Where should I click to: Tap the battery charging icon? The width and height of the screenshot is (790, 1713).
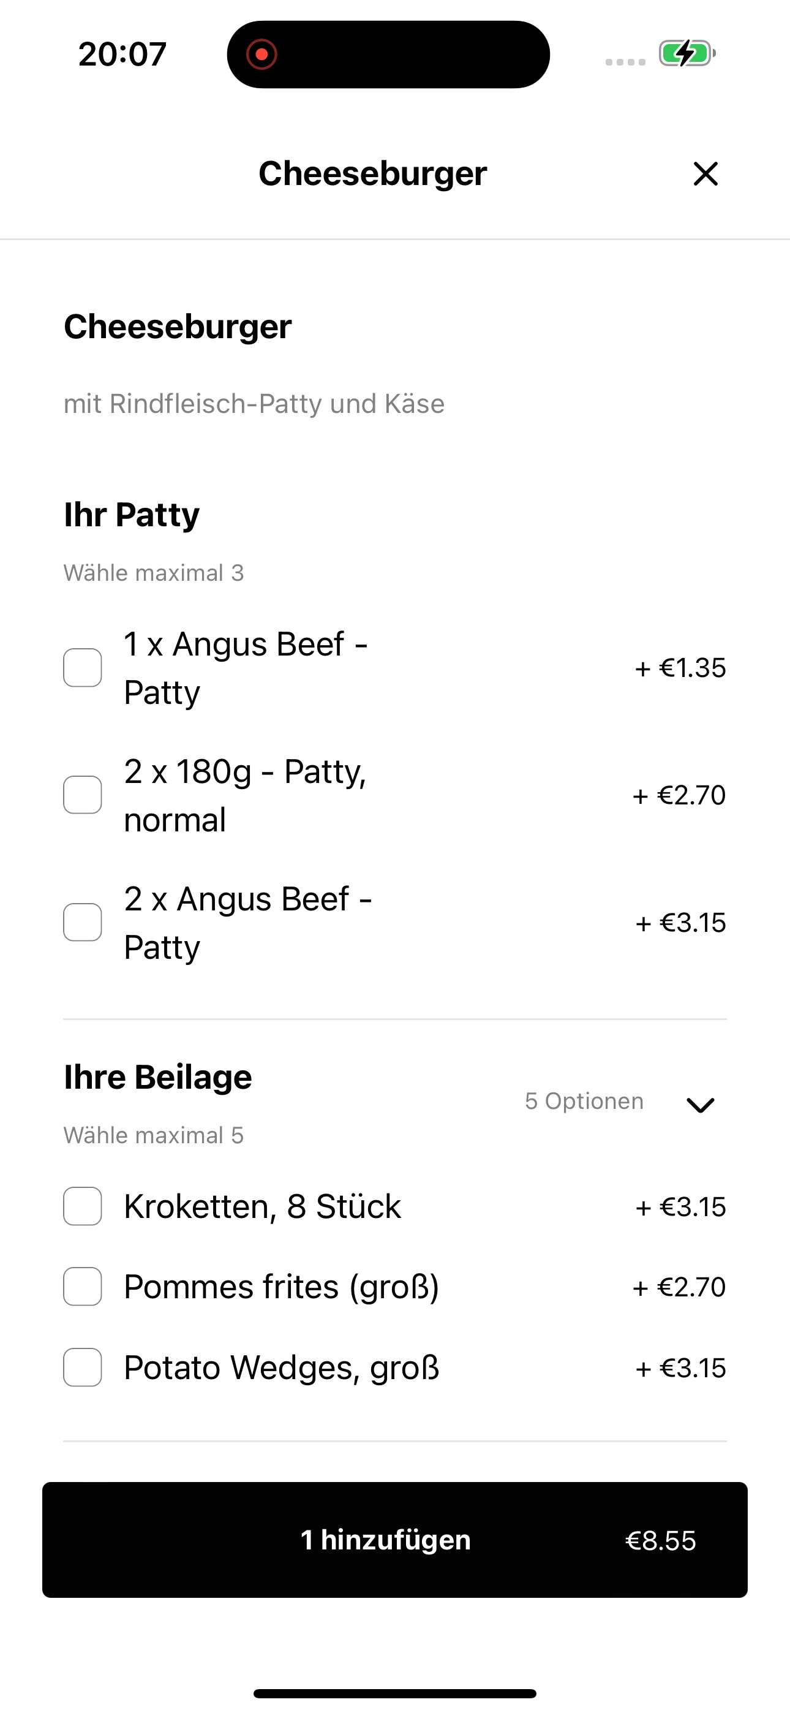point(687,54)
